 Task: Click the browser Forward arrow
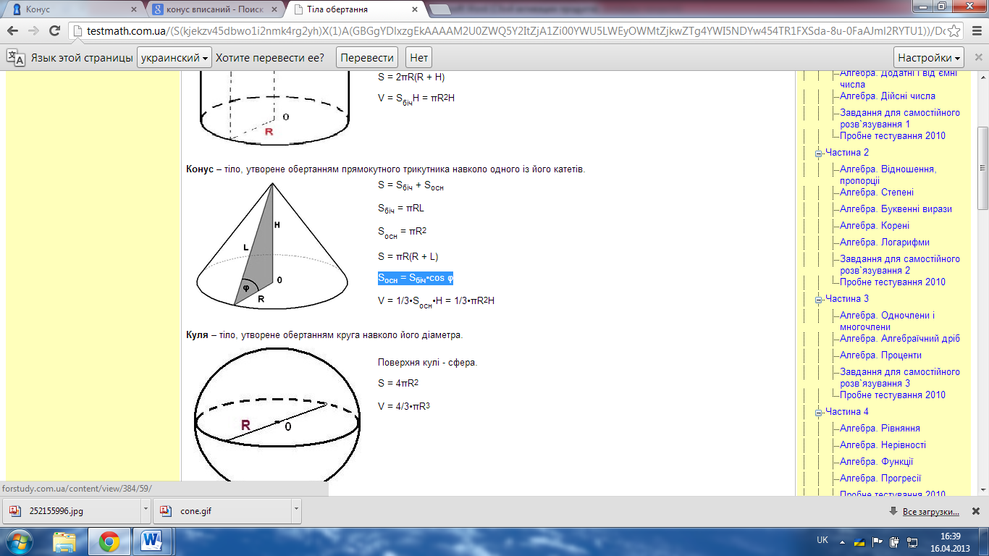33,31
